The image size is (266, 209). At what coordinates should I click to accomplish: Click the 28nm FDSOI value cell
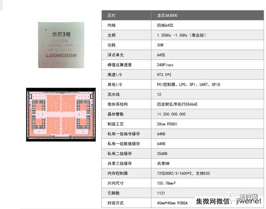tap(207, 124)
